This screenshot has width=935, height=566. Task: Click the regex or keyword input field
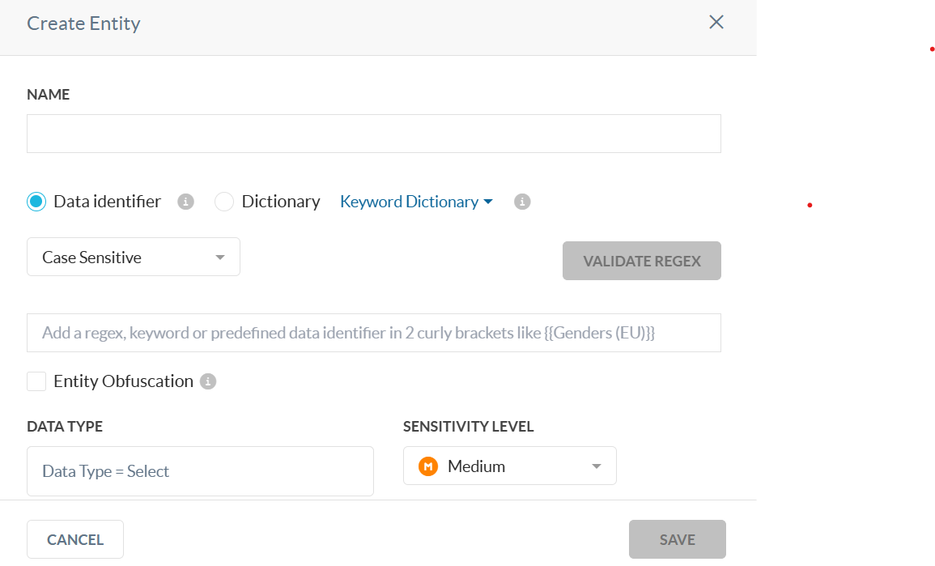click(x=374, y=333)
